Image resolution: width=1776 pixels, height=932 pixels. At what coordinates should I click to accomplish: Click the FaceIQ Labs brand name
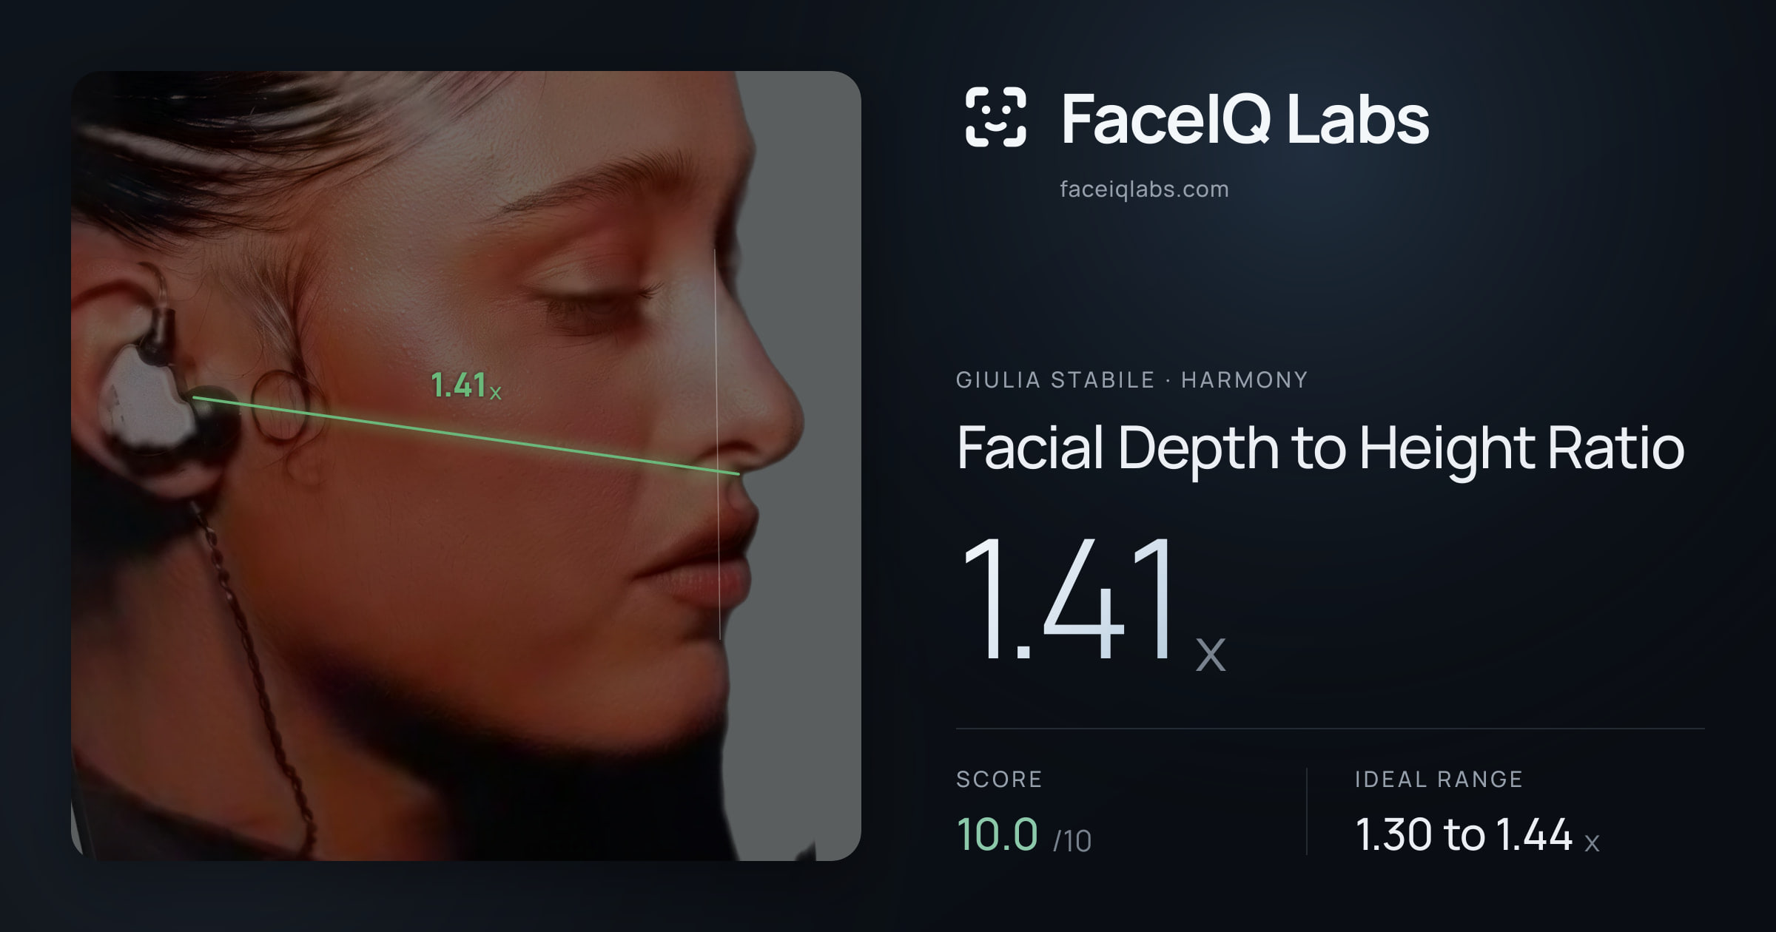1245,118
